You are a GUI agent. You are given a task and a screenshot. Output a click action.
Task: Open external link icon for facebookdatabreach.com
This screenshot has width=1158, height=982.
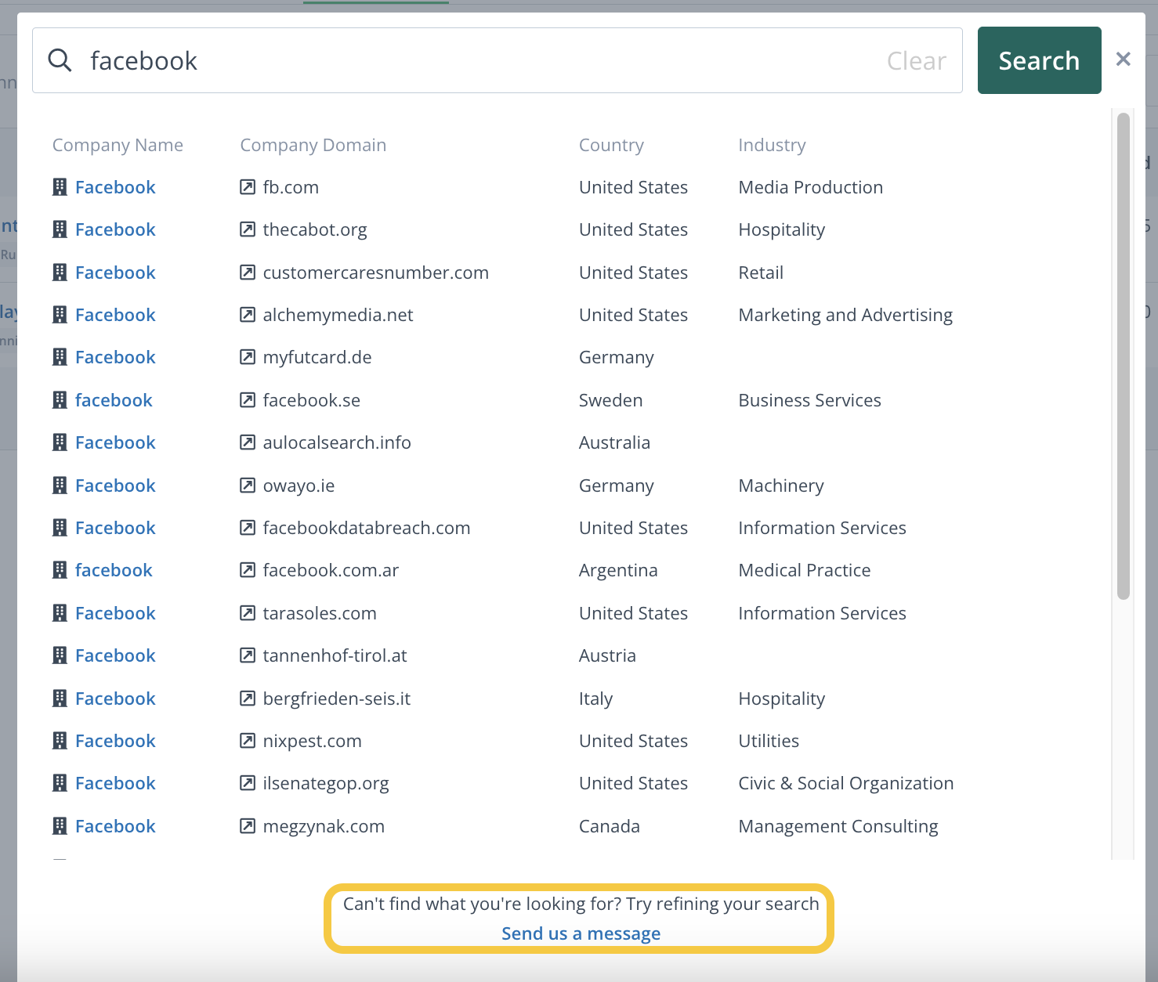click(x=248, y=528)
